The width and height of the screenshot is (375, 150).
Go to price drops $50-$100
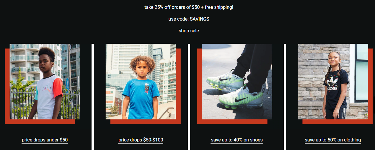tap(141, 140)
